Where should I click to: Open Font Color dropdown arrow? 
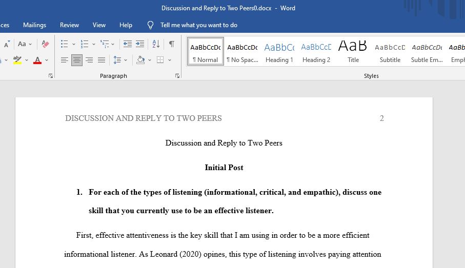pyautogui.click(x=47, y=60)
